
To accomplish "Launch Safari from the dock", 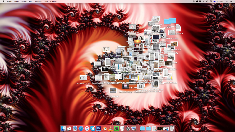I will tap(81, 129).
